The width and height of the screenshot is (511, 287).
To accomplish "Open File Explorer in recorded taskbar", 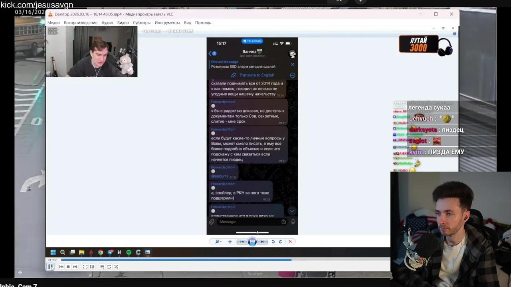I will point(81,252).
